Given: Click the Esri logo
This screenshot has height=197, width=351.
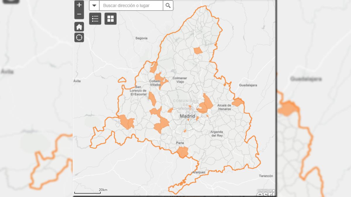Looking at the screenshot, I should [x=265, y=193].
